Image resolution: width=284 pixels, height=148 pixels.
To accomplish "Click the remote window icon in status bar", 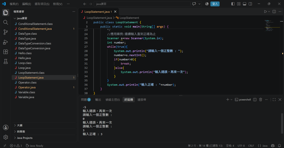I will (x=5, y=146).
